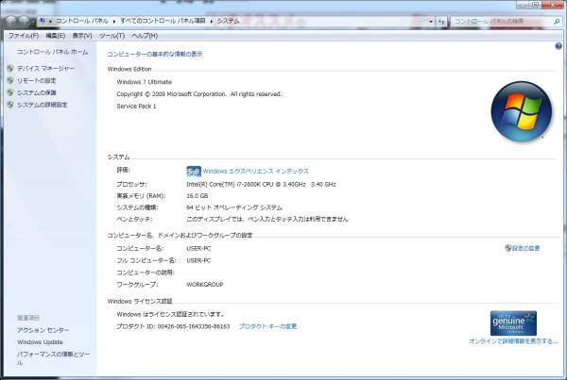Screen dimensions: 567x380
Task: Open システムの保護 link
Action: 37,92
